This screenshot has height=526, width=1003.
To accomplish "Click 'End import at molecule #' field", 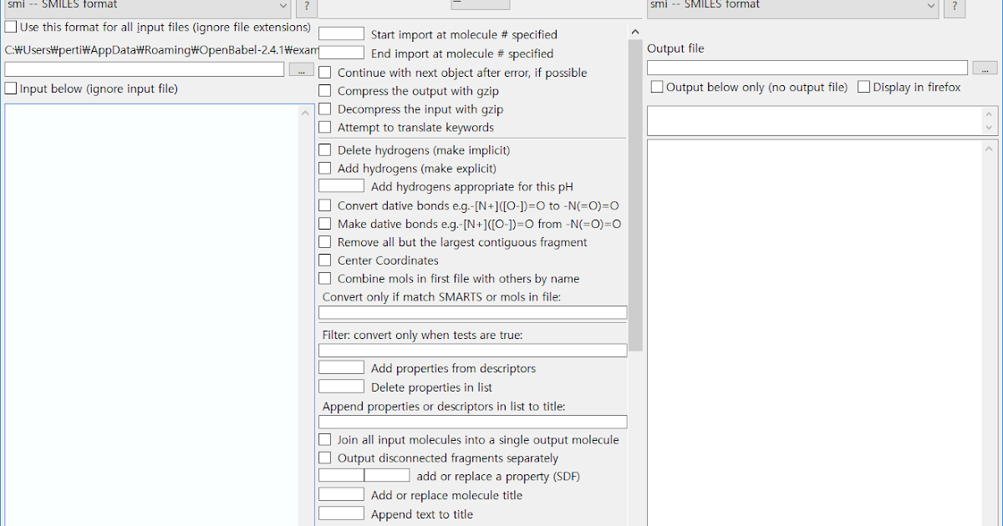I will pos(341,53).
